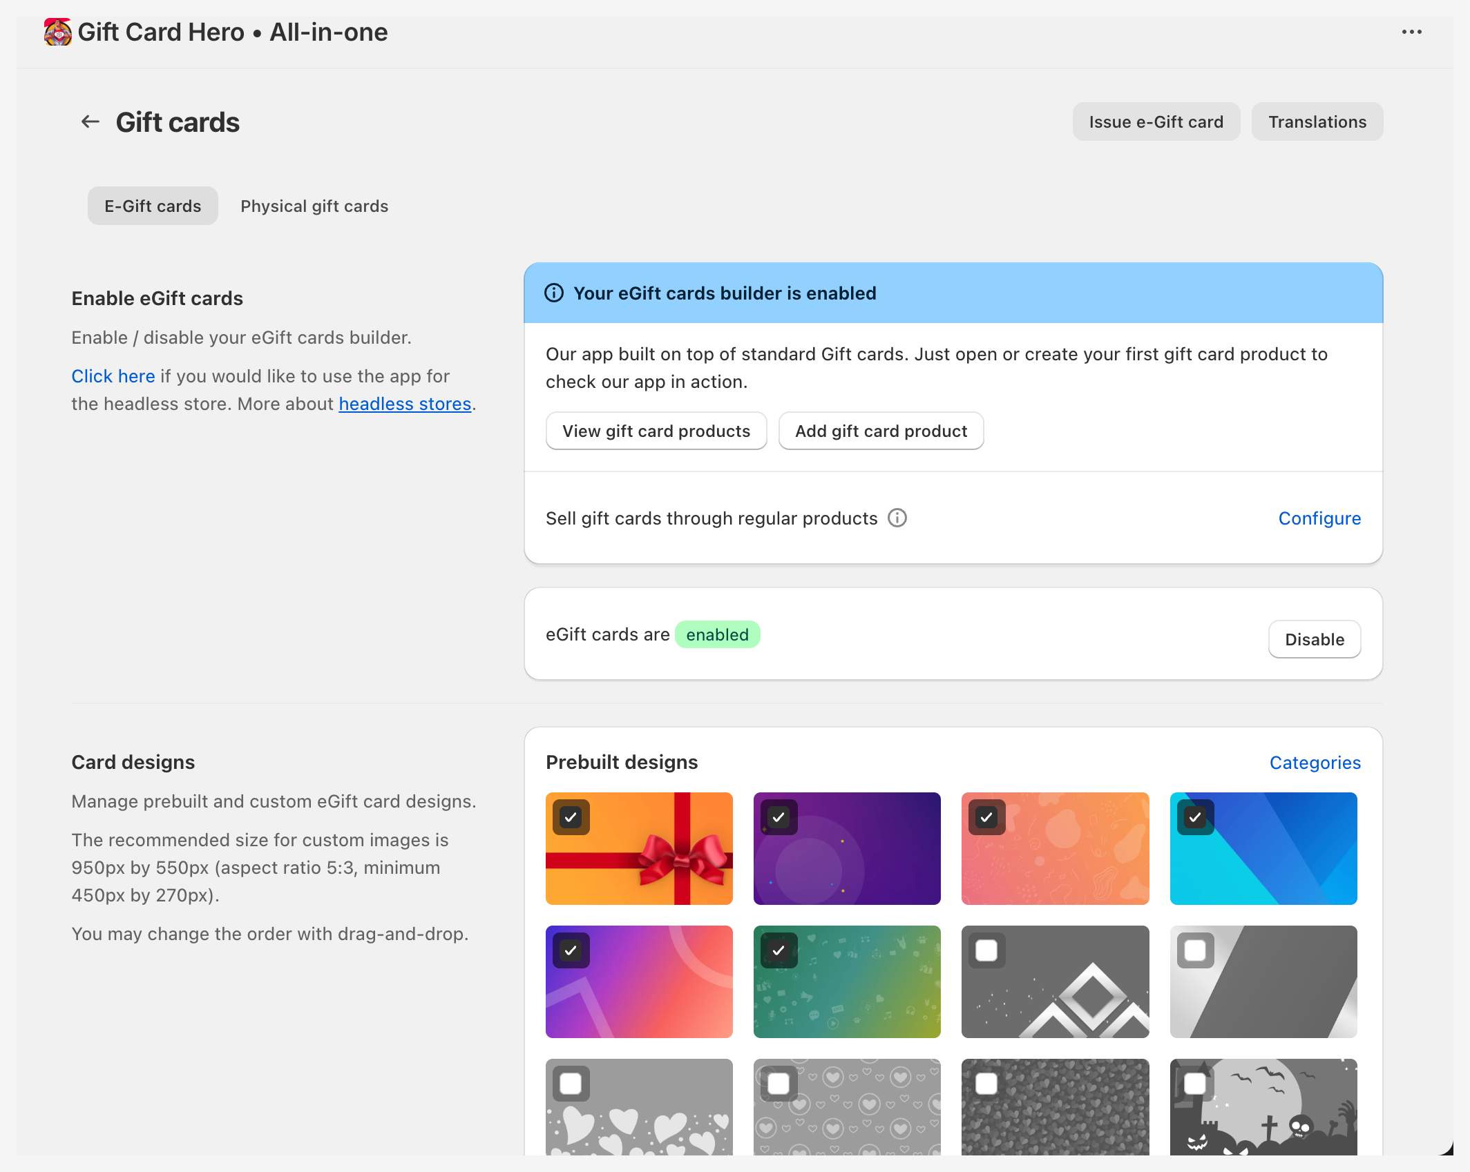Open the Gift Card Hero app icon

pos(58,32)
